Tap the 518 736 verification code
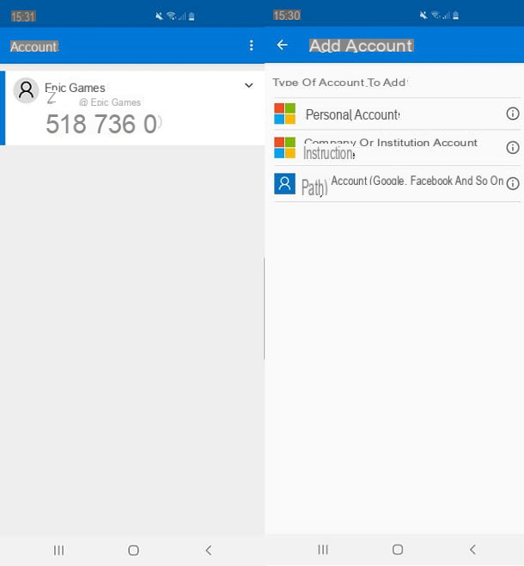The width and height of the screenshot is (524, 566). [102, 124]
